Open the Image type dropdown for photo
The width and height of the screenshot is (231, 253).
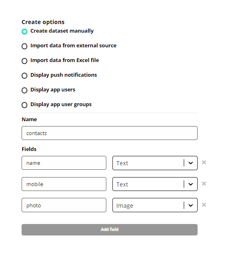(155, 205)
